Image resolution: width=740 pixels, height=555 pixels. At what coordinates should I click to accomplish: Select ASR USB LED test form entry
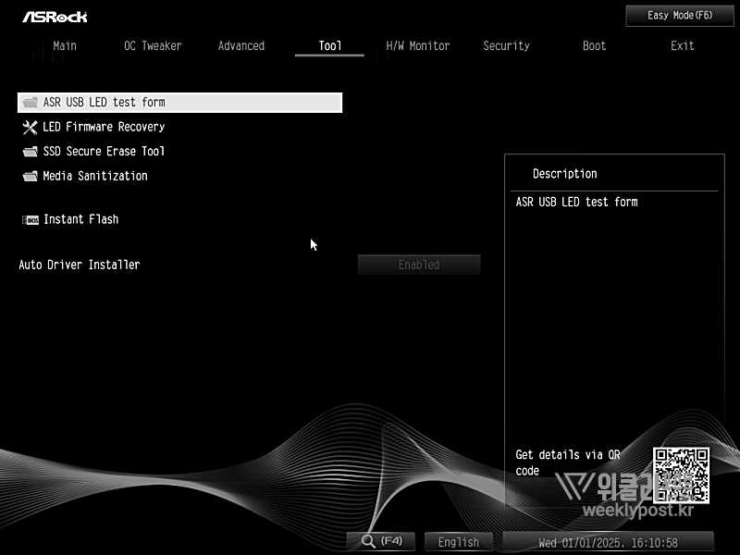click(179, 103)
